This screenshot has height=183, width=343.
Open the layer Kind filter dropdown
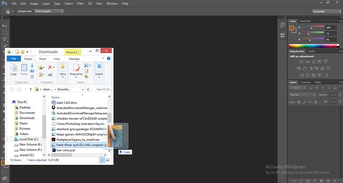tap(297, 88)
